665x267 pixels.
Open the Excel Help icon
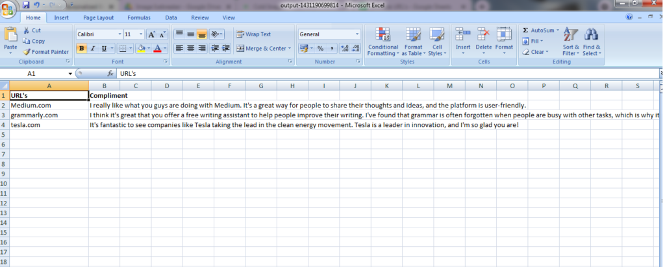coord(629,17)
